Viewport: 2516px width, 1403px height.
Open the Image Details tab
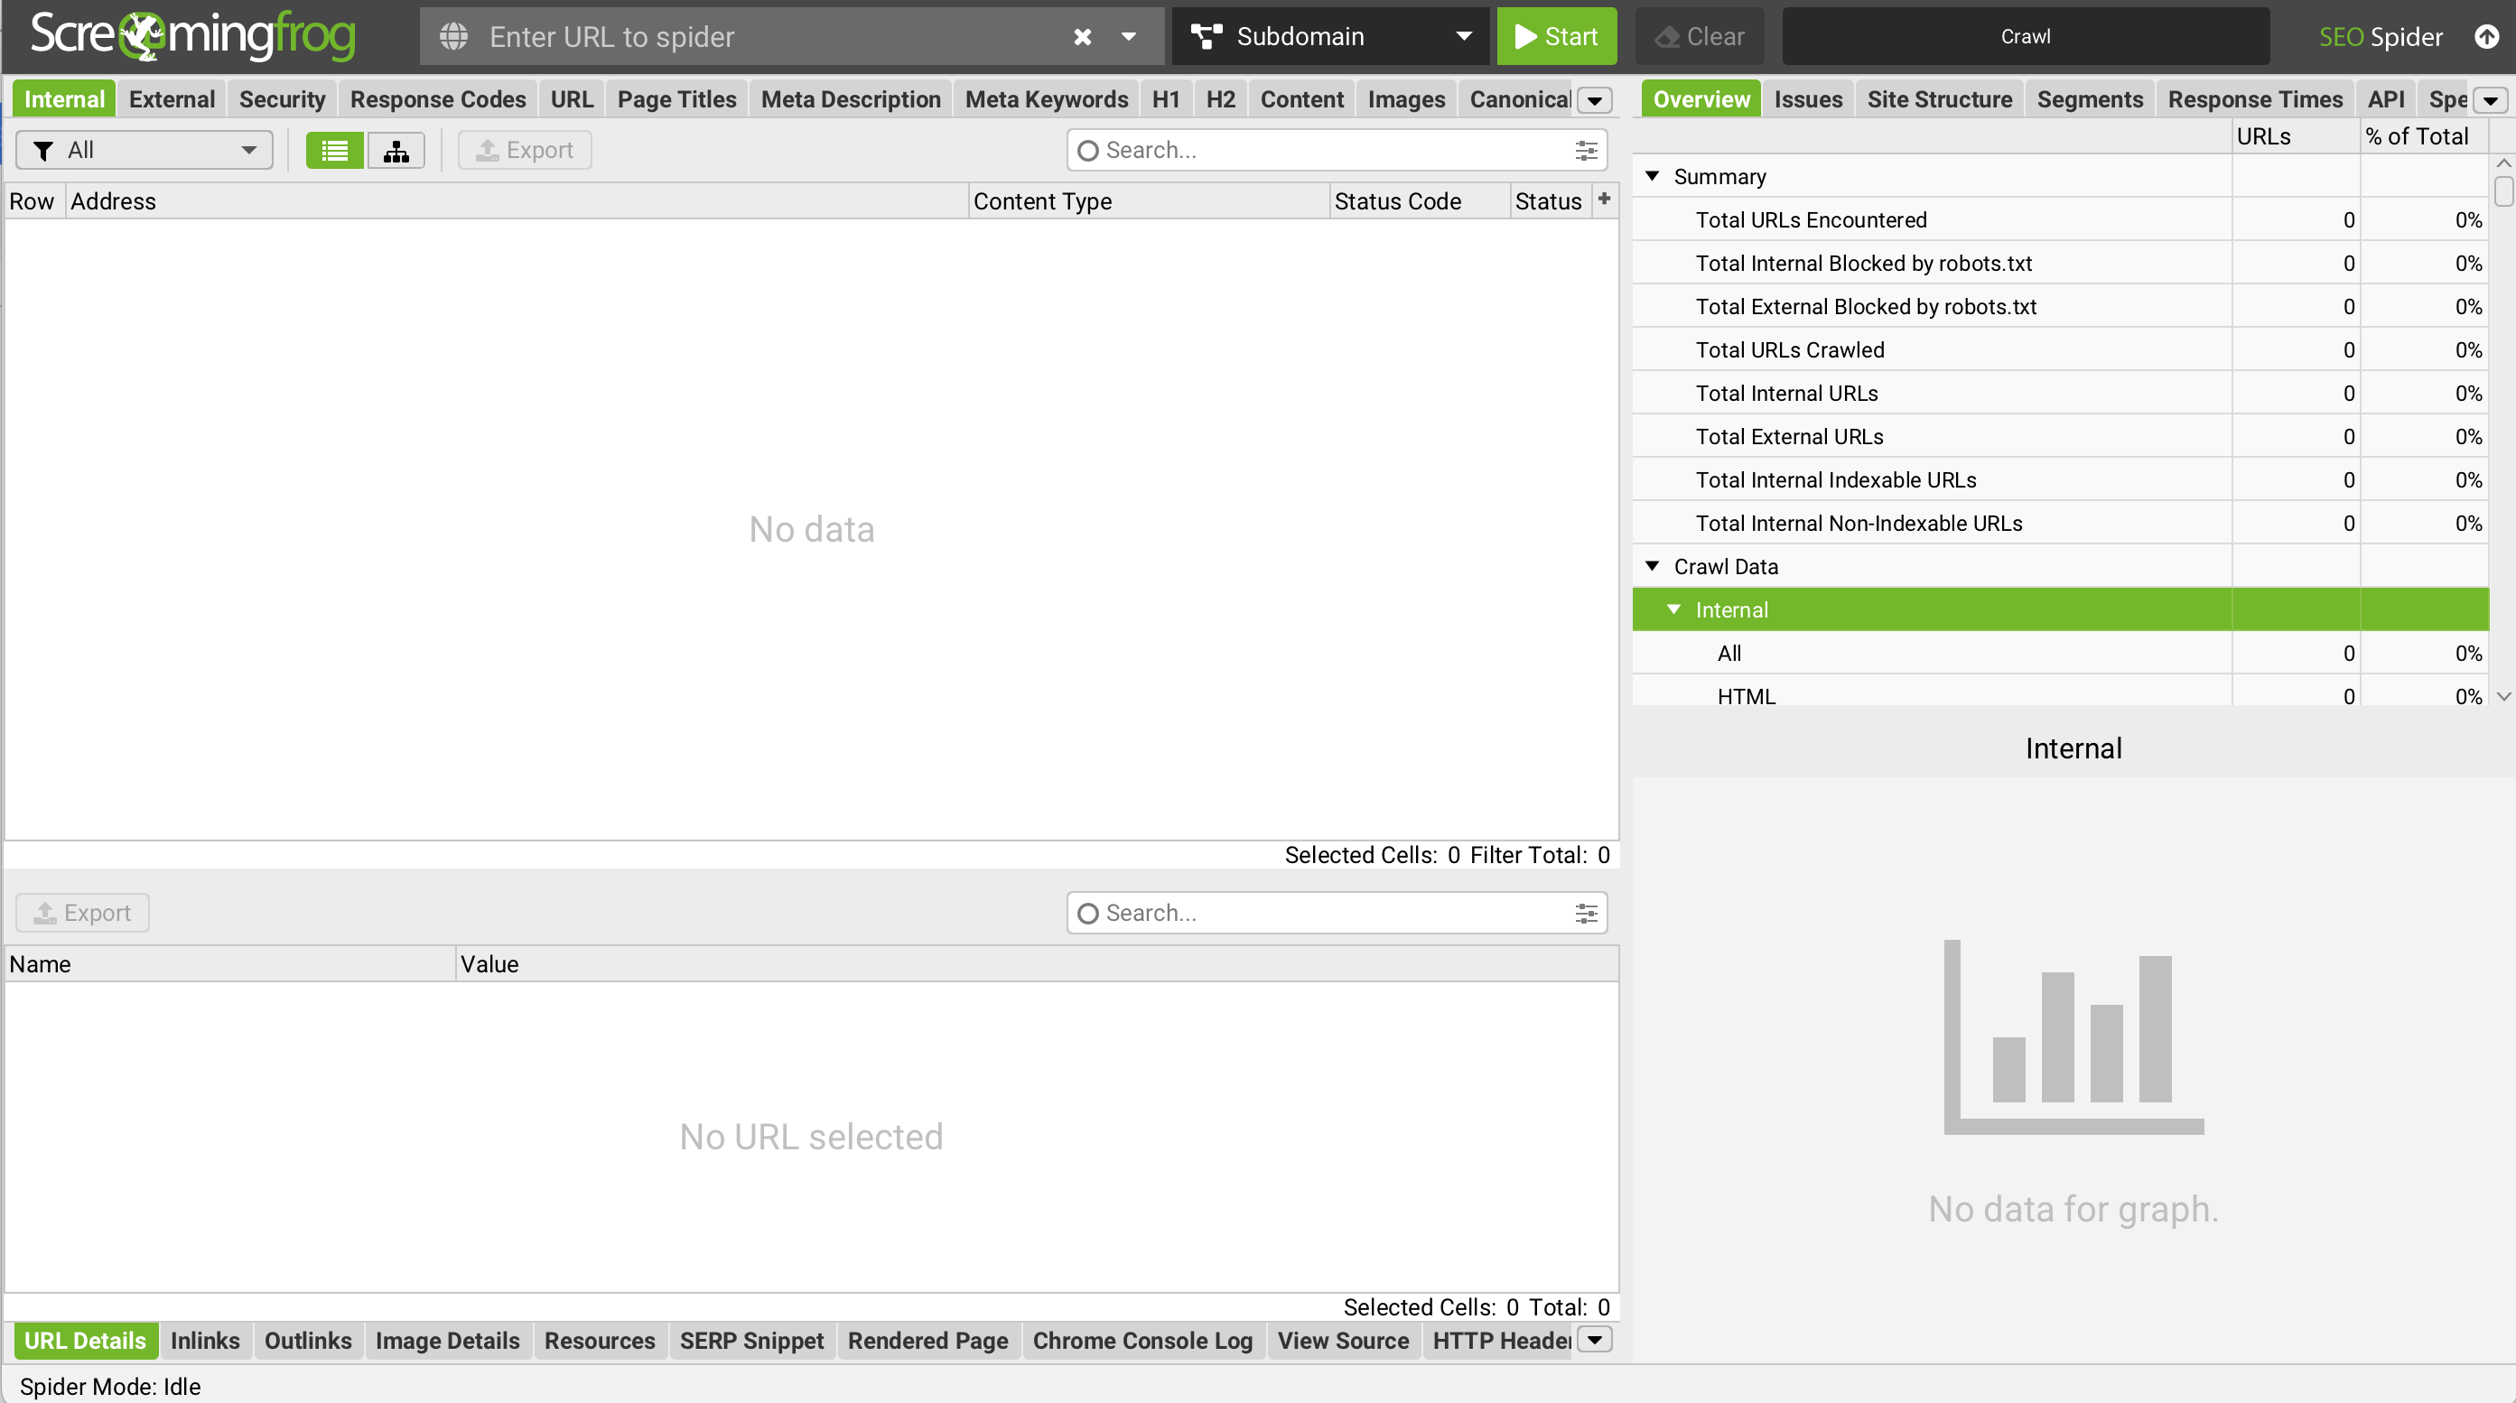pyautogui.click(x=447, y=1341)
